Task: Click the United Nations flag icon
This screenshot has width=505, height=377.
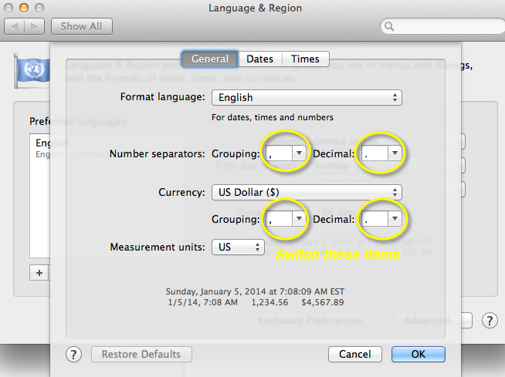Action: point(32,70)
